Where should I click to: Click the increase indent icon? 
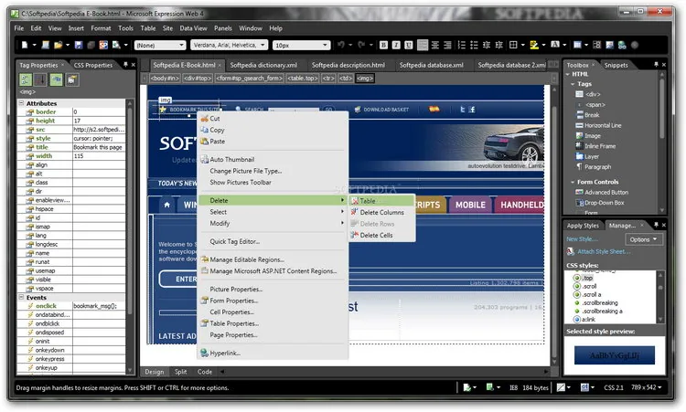click(498, 45)
